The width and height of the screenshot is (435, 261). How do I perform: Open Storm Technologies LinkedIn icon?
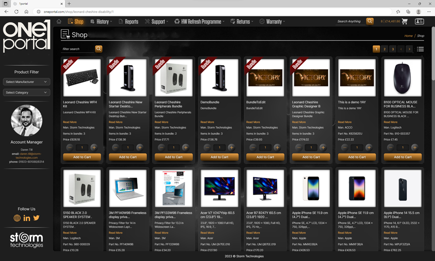[x=27, y=218]
